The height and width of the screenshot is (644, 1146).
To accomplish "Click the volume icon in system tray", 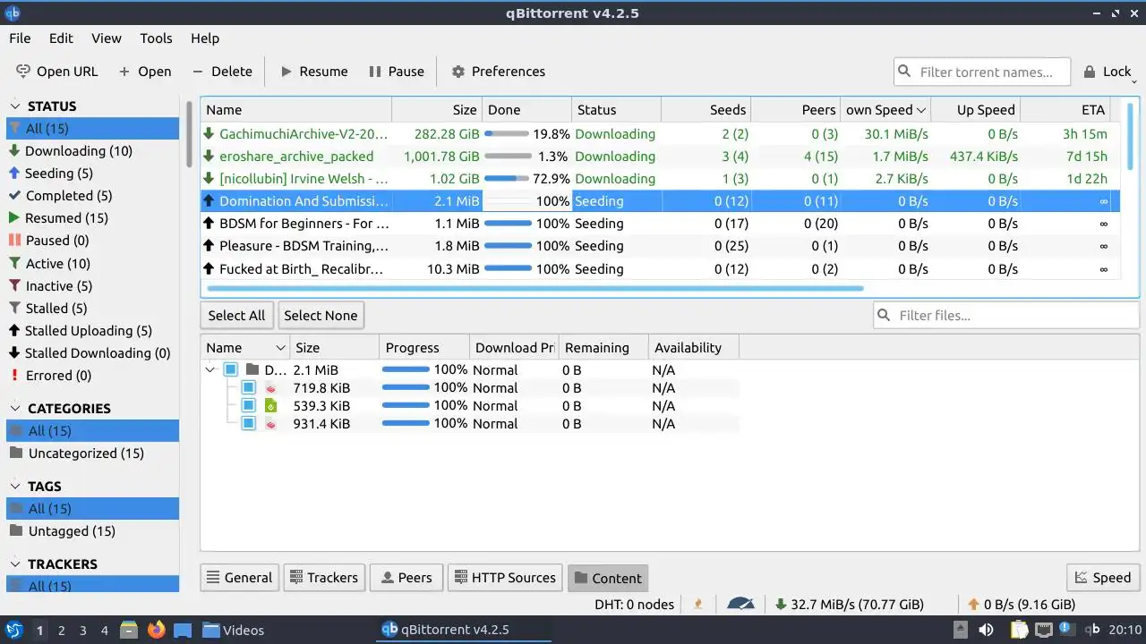I will coord(986,630).
